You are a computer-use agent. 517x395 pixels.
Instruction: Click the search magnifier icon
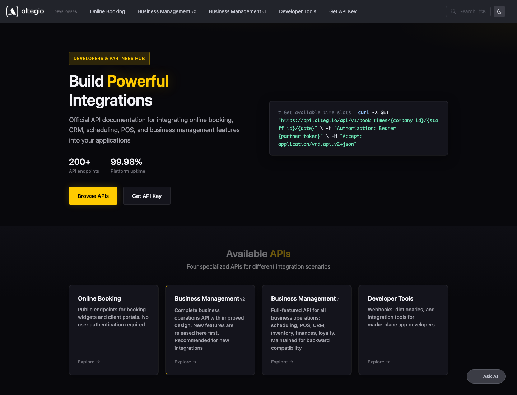coord(453,11)
